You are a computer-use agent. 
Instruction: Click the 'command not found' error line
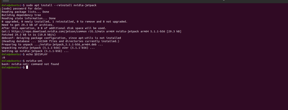(30, 64)
